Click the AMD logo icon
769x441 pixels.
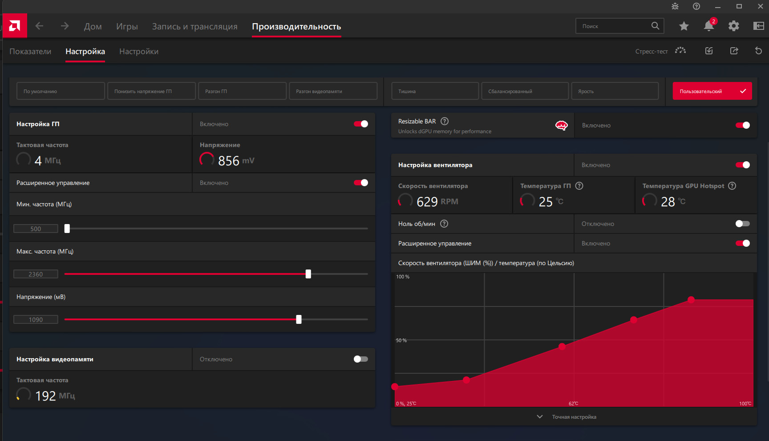[x=14, y=26]
